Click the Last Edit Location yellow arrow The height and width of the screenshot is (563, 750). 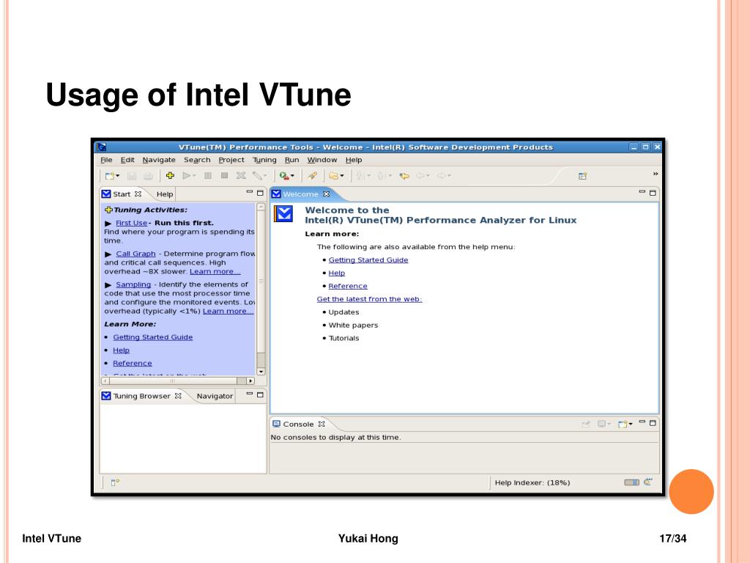tap(404, 176)
